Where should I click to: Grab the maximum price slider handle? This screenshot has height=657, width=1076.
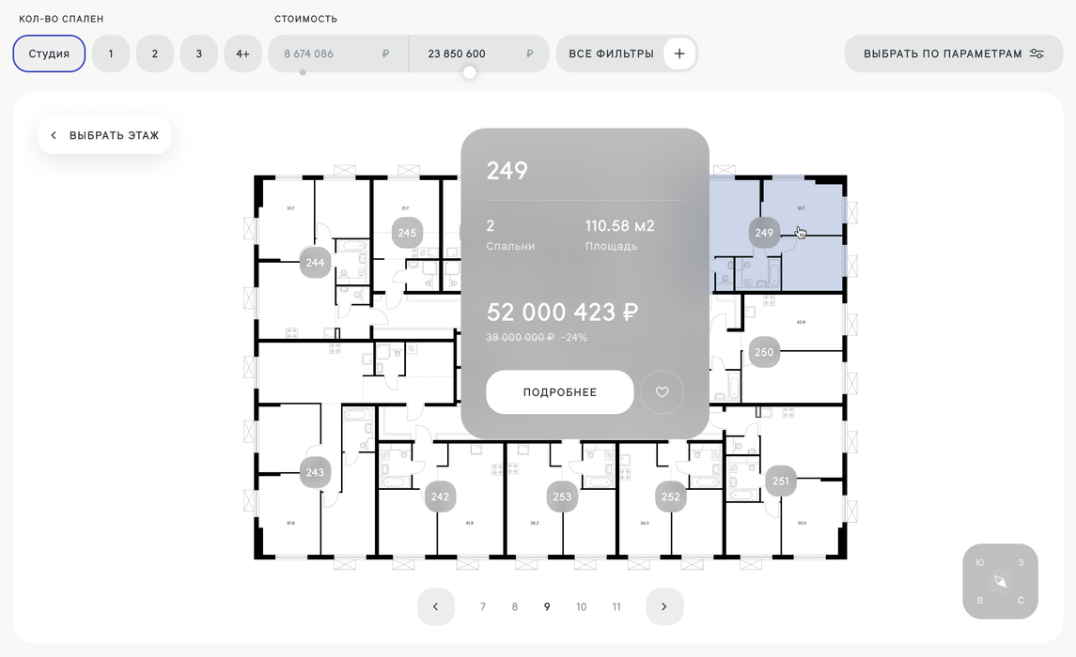point(469,72)
